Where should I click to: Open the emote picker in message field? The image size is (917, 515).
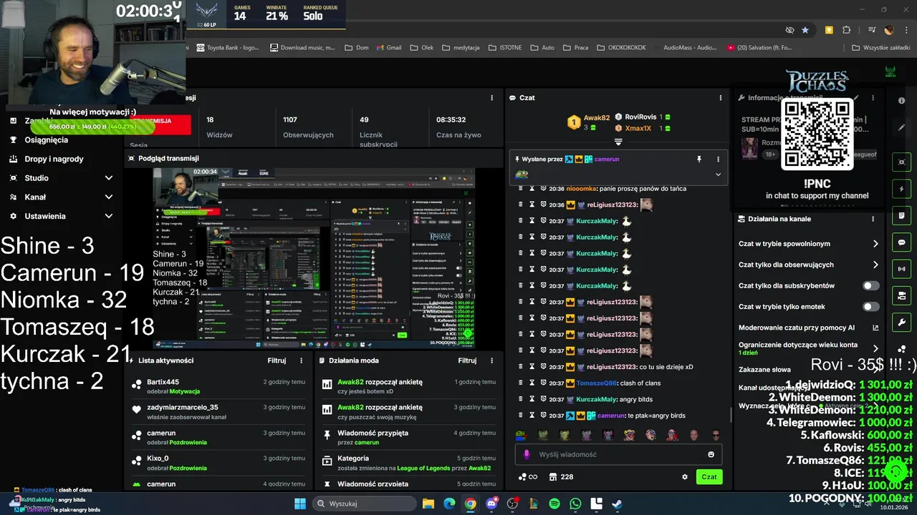711,454
